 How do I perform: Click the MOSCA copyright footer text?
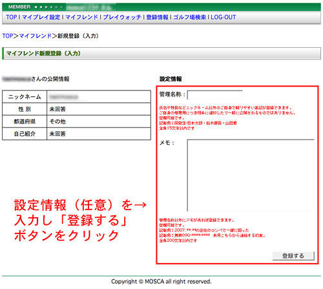(161, 281)
